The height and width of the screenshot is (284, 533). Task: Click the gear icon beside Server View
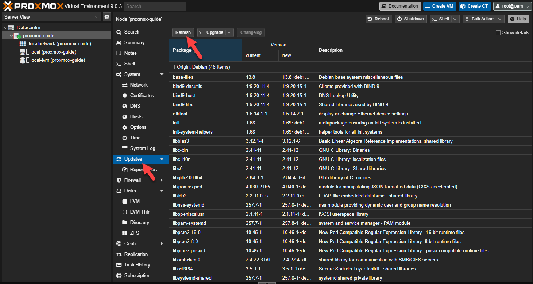107,17
